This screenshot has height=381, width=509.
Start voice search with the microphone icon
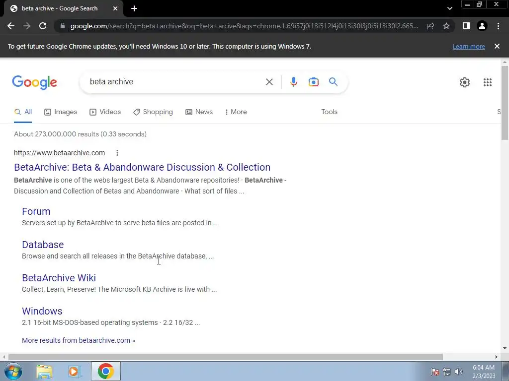[293, 82]
